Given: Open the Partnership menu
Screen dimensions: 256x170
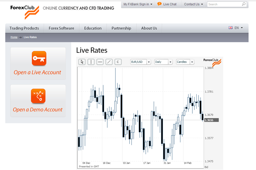Looking at the screenshot, I should pyautogui.click(x=121, y=28).
